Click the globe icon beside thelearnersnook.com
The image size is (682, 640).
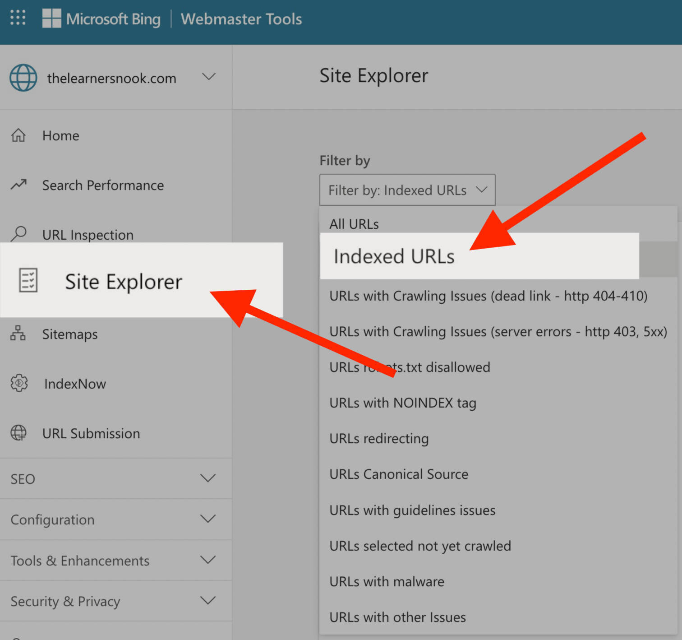pos(23,78)
